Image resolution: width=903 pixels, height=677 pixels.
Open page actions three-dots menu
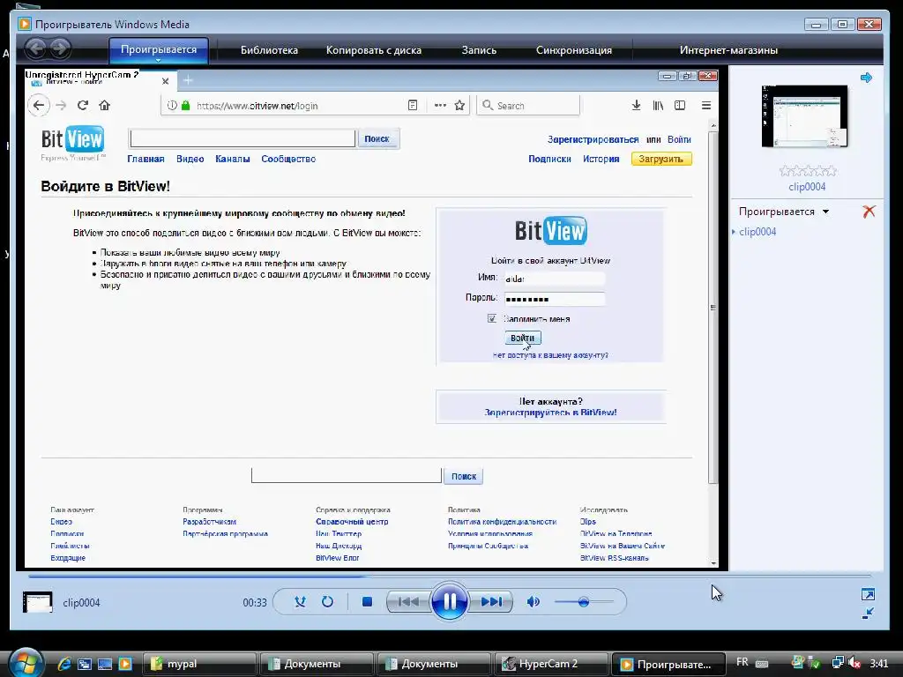pyautogui.click(x=440, y=106)
